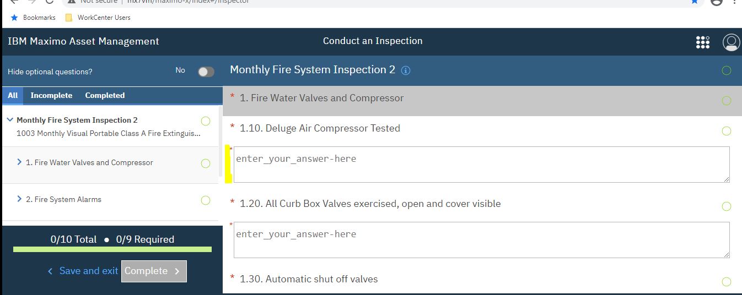Click status circle for 1.20 Curb Box Valves
Screen dimensions: 742x295
(726, 206)
